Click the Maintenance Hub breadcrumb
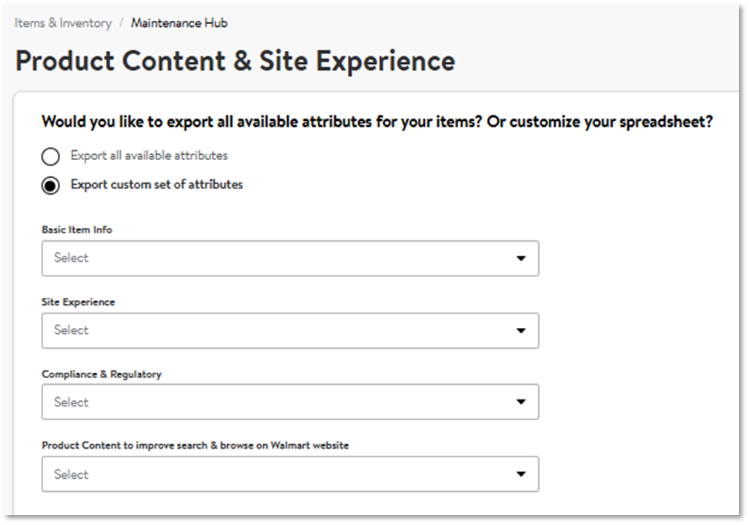Viewport: 749px width, 525px height. [179, 23]
